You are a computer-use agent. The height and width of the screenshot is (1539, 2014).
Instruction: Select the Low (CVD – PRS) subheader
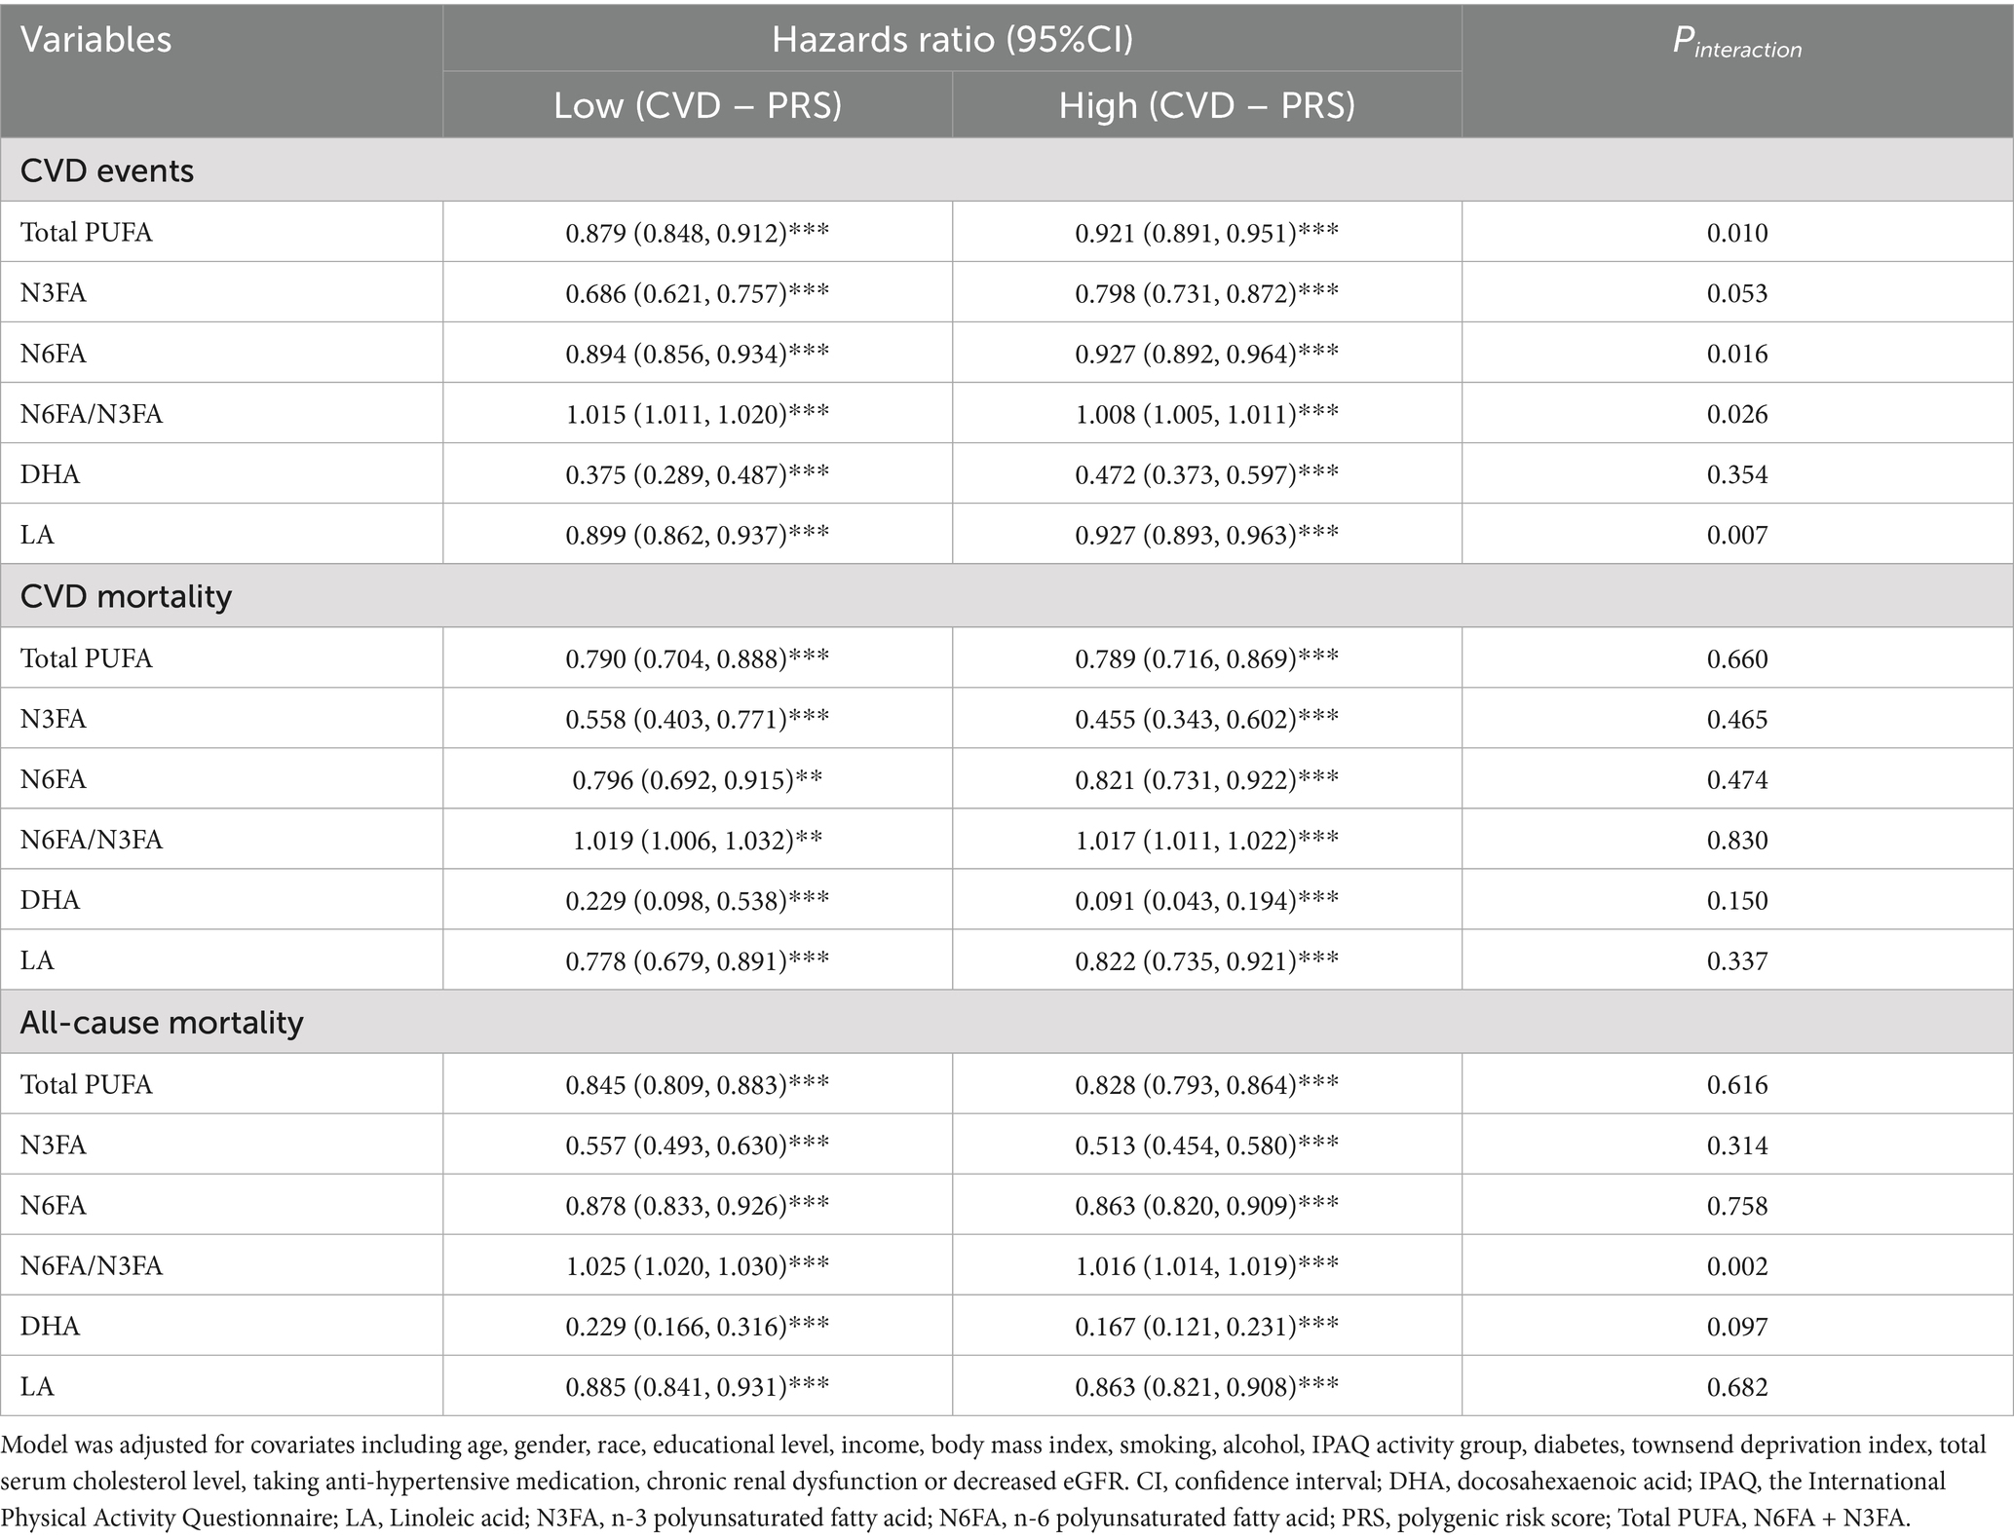tap(698, 105)
